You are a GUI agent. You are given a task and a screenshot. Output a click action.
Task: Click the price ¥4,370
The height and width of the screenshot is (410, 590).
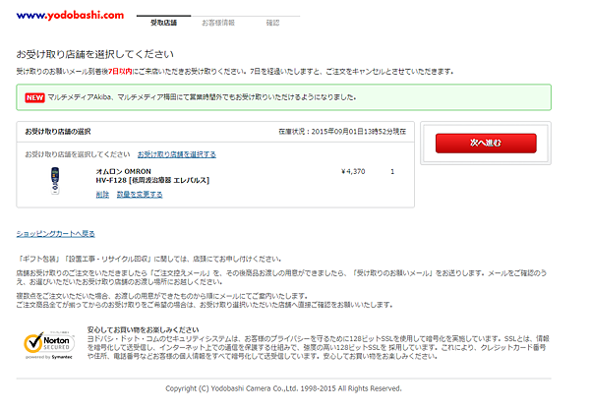tap(353, 171)
